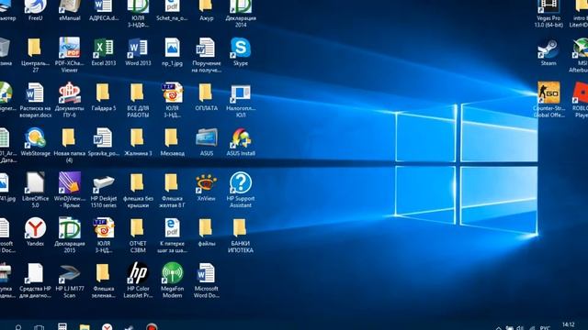The width and height of the screenshot is (588, 330).
Task: Open the HP Color LaserJet Pr... shortcut
Action: pyautogui.click(x=138, y=280)
